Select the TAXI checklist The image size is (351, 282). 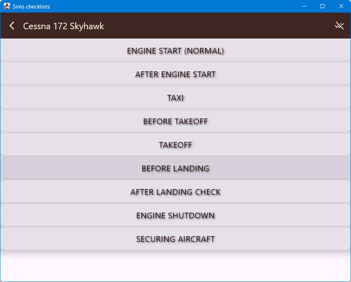click(x=175, y=98)
